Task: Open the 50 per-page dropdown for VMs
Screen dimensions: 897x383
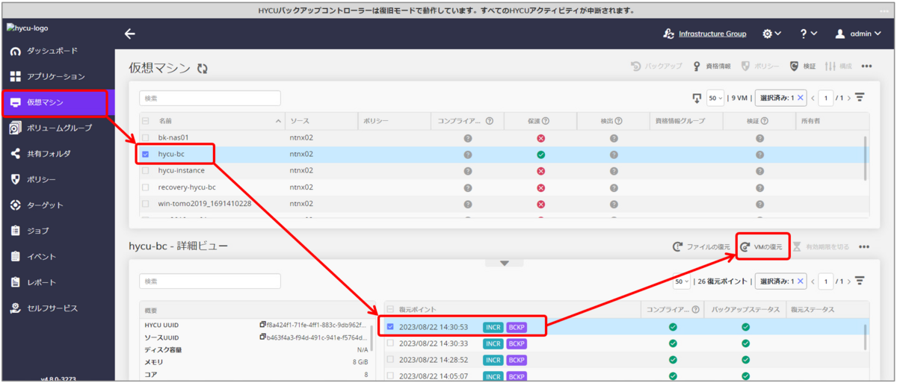Action: pyautogui.click(x=716, y=98)
